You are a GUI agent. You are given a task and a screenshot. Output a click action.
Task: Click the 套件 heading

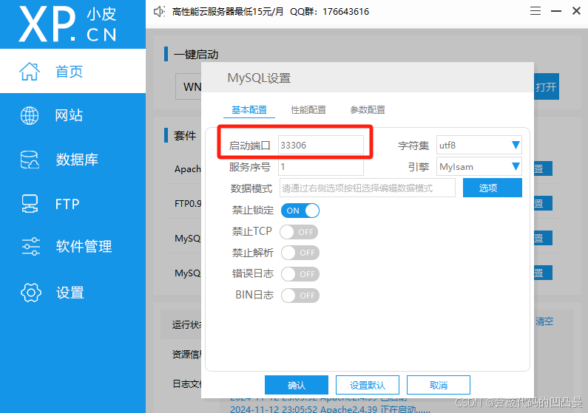tap(184, 135)
